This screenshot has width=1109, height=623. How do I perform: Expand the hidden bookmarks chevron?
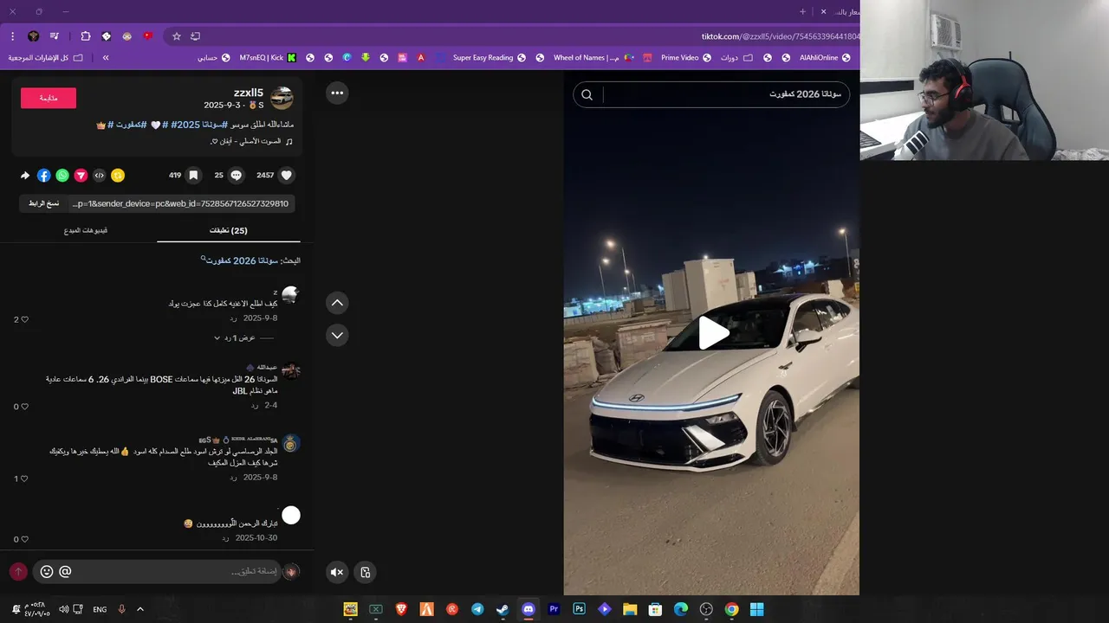[106, 58]
